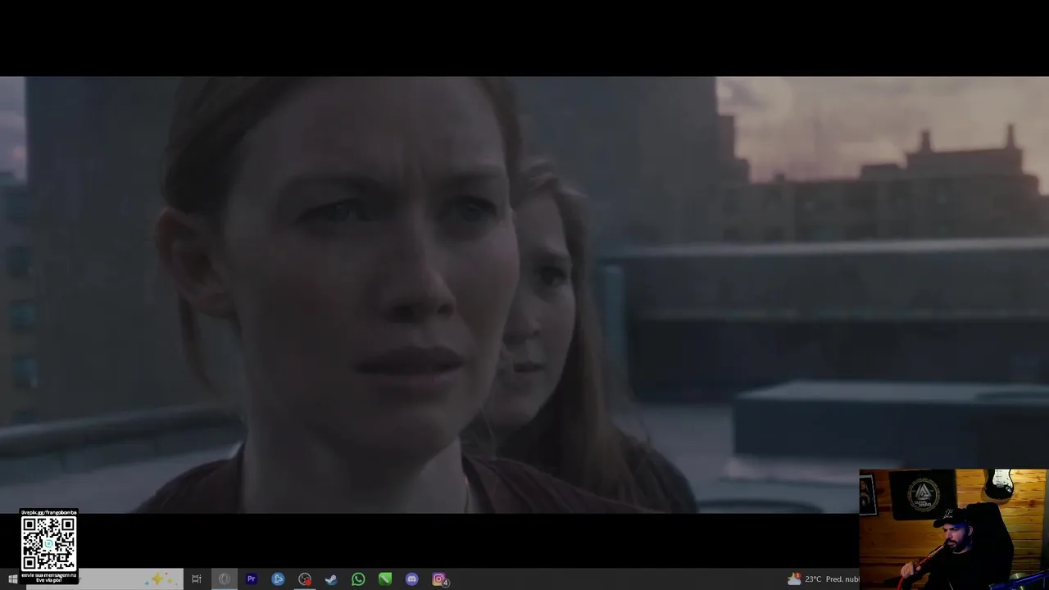Open the blue play-arrow app on the taskbar
1049x590 pixels.
point(278,579)
